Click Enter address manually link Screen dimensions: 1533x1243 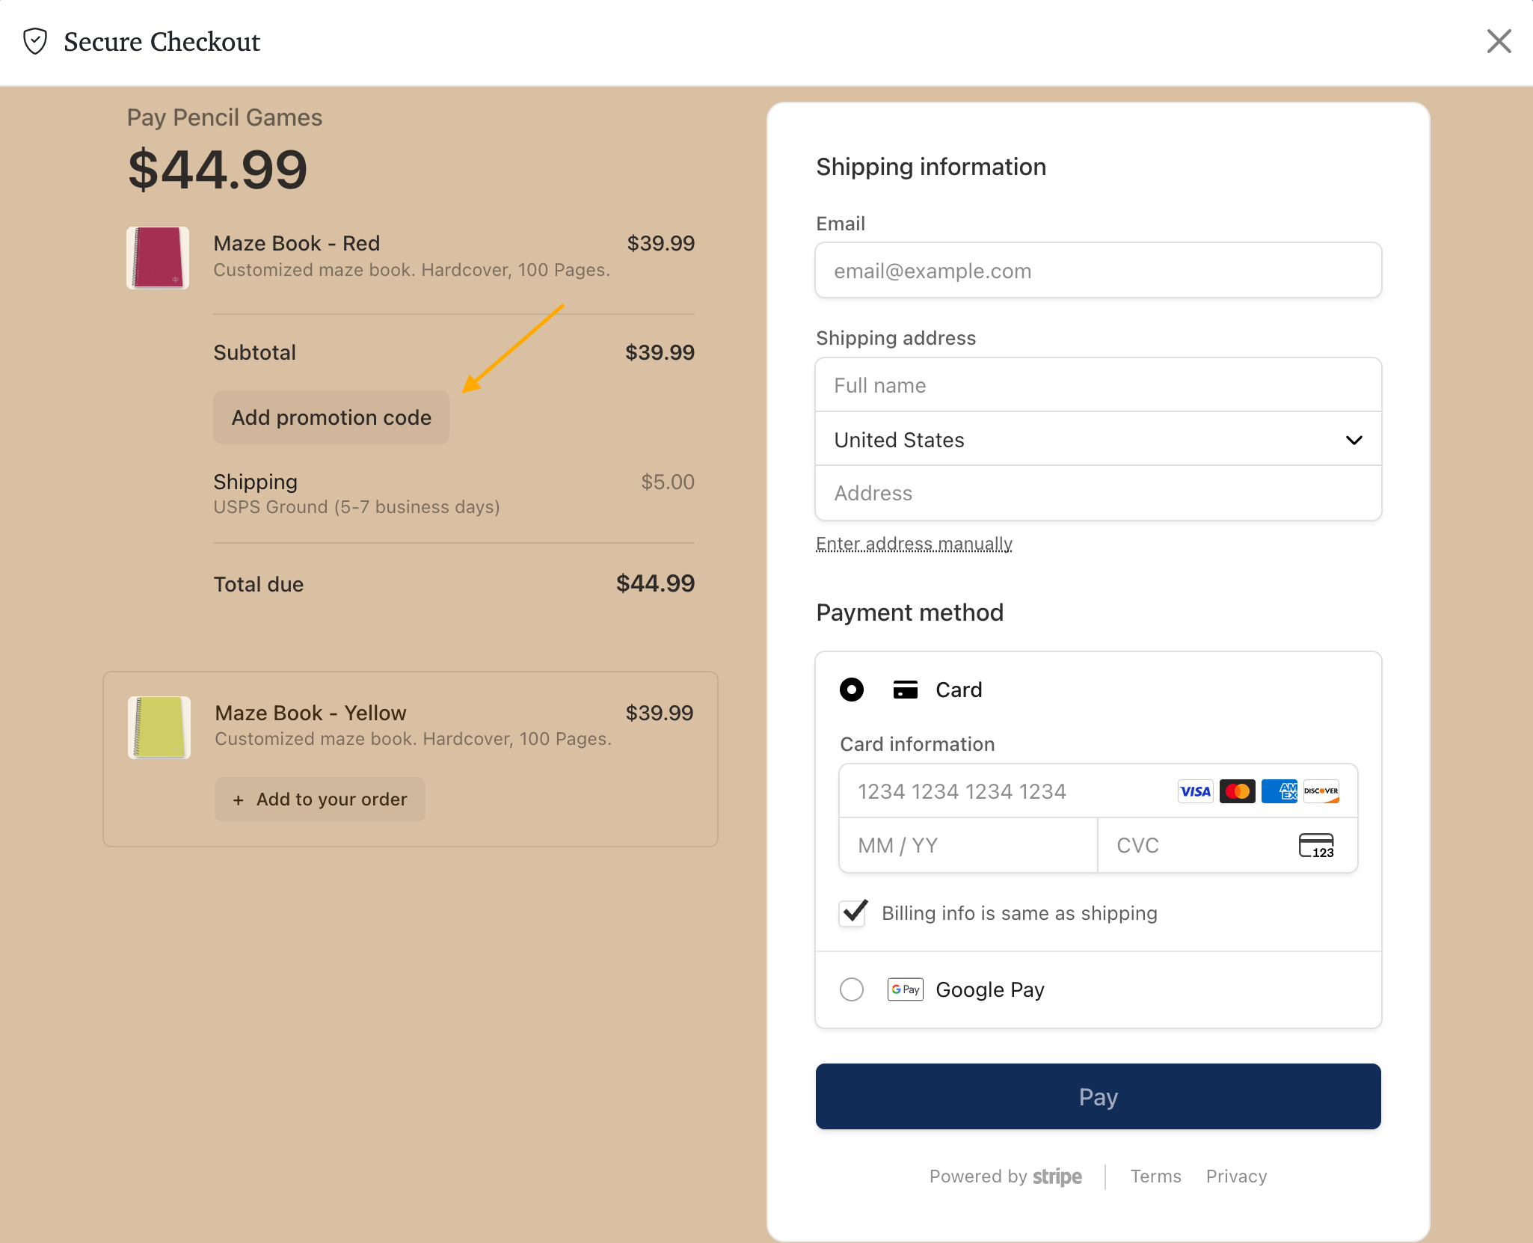[913, 544]
